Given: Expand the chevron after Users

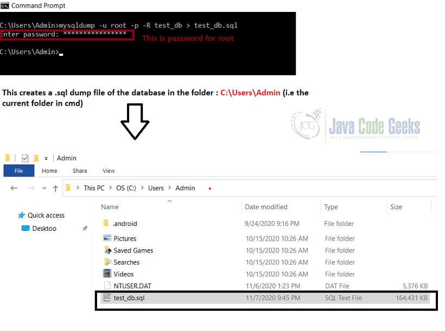Looking at the screenshot, I should click(x=169, y=187).
